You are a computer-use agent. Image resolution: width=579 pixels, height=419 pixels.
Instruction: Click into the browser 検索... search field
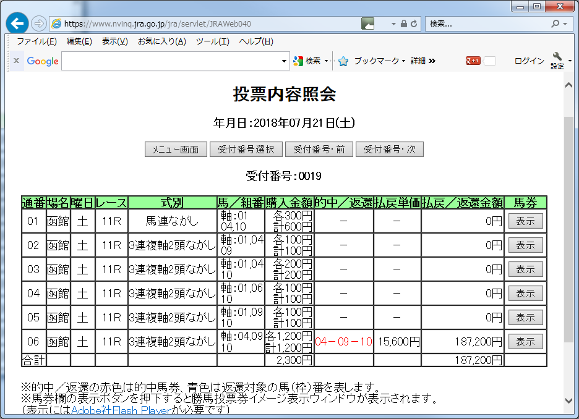(x=487, y=24)
